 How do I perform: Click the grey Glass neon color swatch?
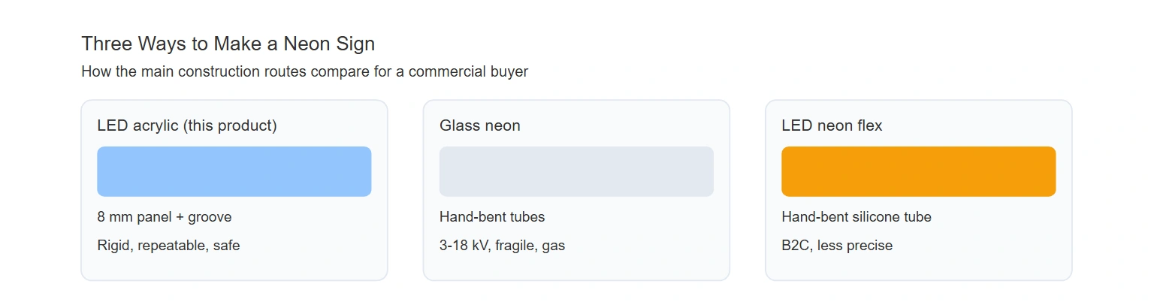[x=576, y=171]
